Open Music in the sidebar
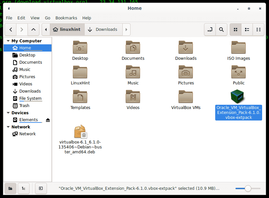 tap(28, 70)
